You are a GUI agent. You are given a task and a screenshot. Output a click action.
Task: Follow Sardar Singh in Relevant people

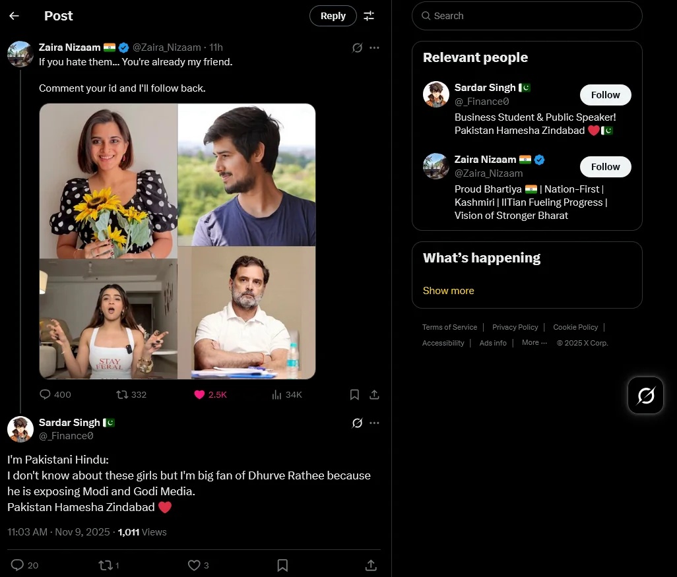(x=605, y=95)
